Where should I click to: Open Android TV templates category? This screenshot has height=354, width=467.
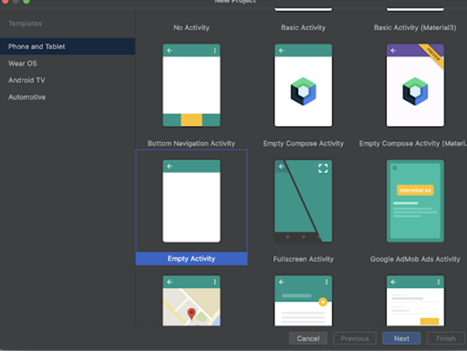[x=26, y=80]
